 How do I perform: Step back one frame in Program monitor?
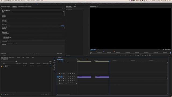128,55
